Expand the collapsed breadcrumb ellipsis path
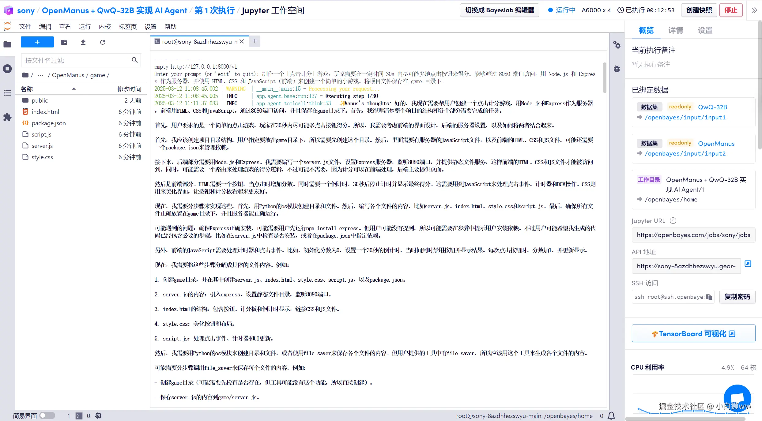 pos(40,75)
